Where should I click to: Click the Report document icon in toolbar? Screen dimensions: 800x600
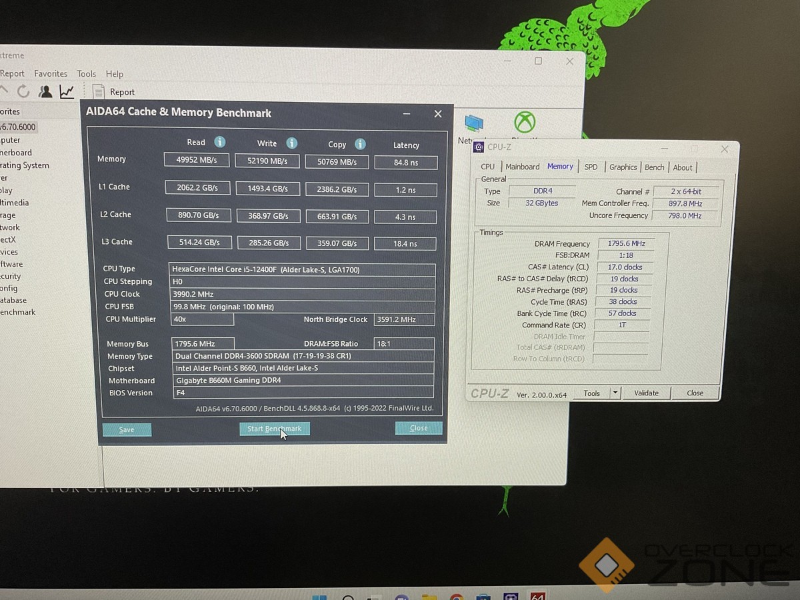[98, 92]
